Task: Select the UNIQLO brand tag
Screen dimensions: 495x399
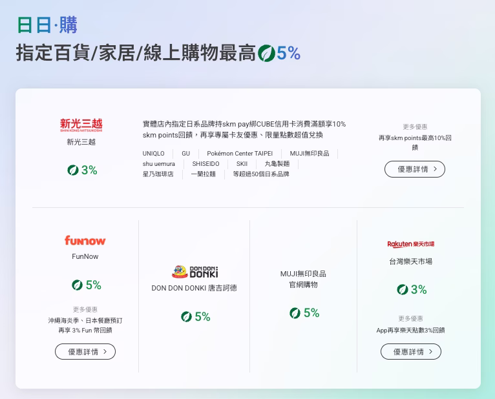Action: pos(153,154)
